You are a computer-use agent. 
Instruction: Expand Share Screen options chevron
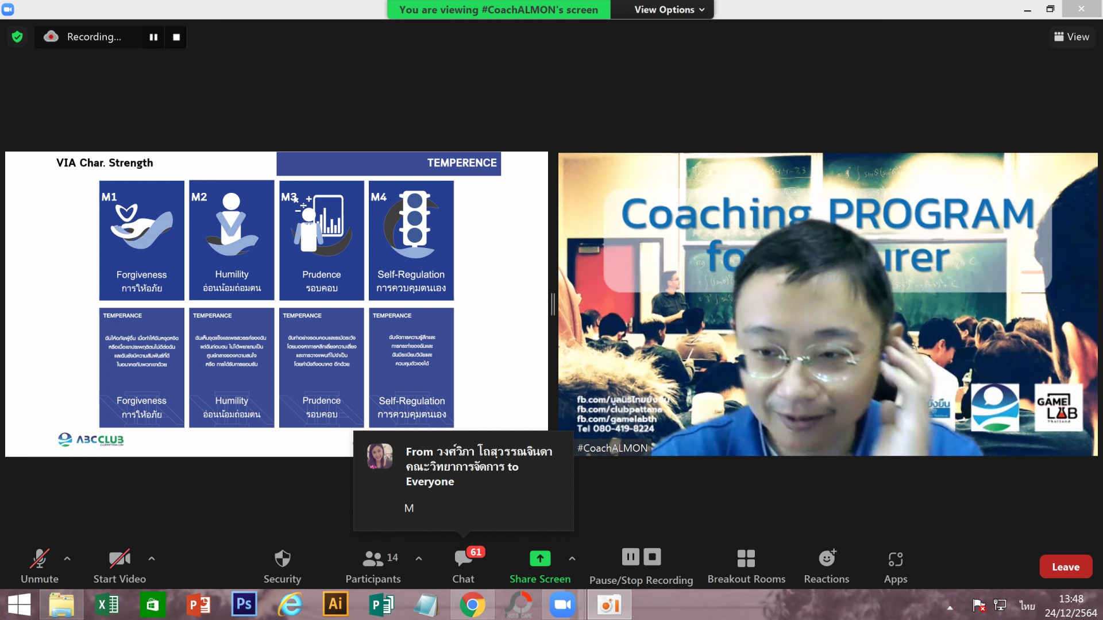(x=572, y=558)
